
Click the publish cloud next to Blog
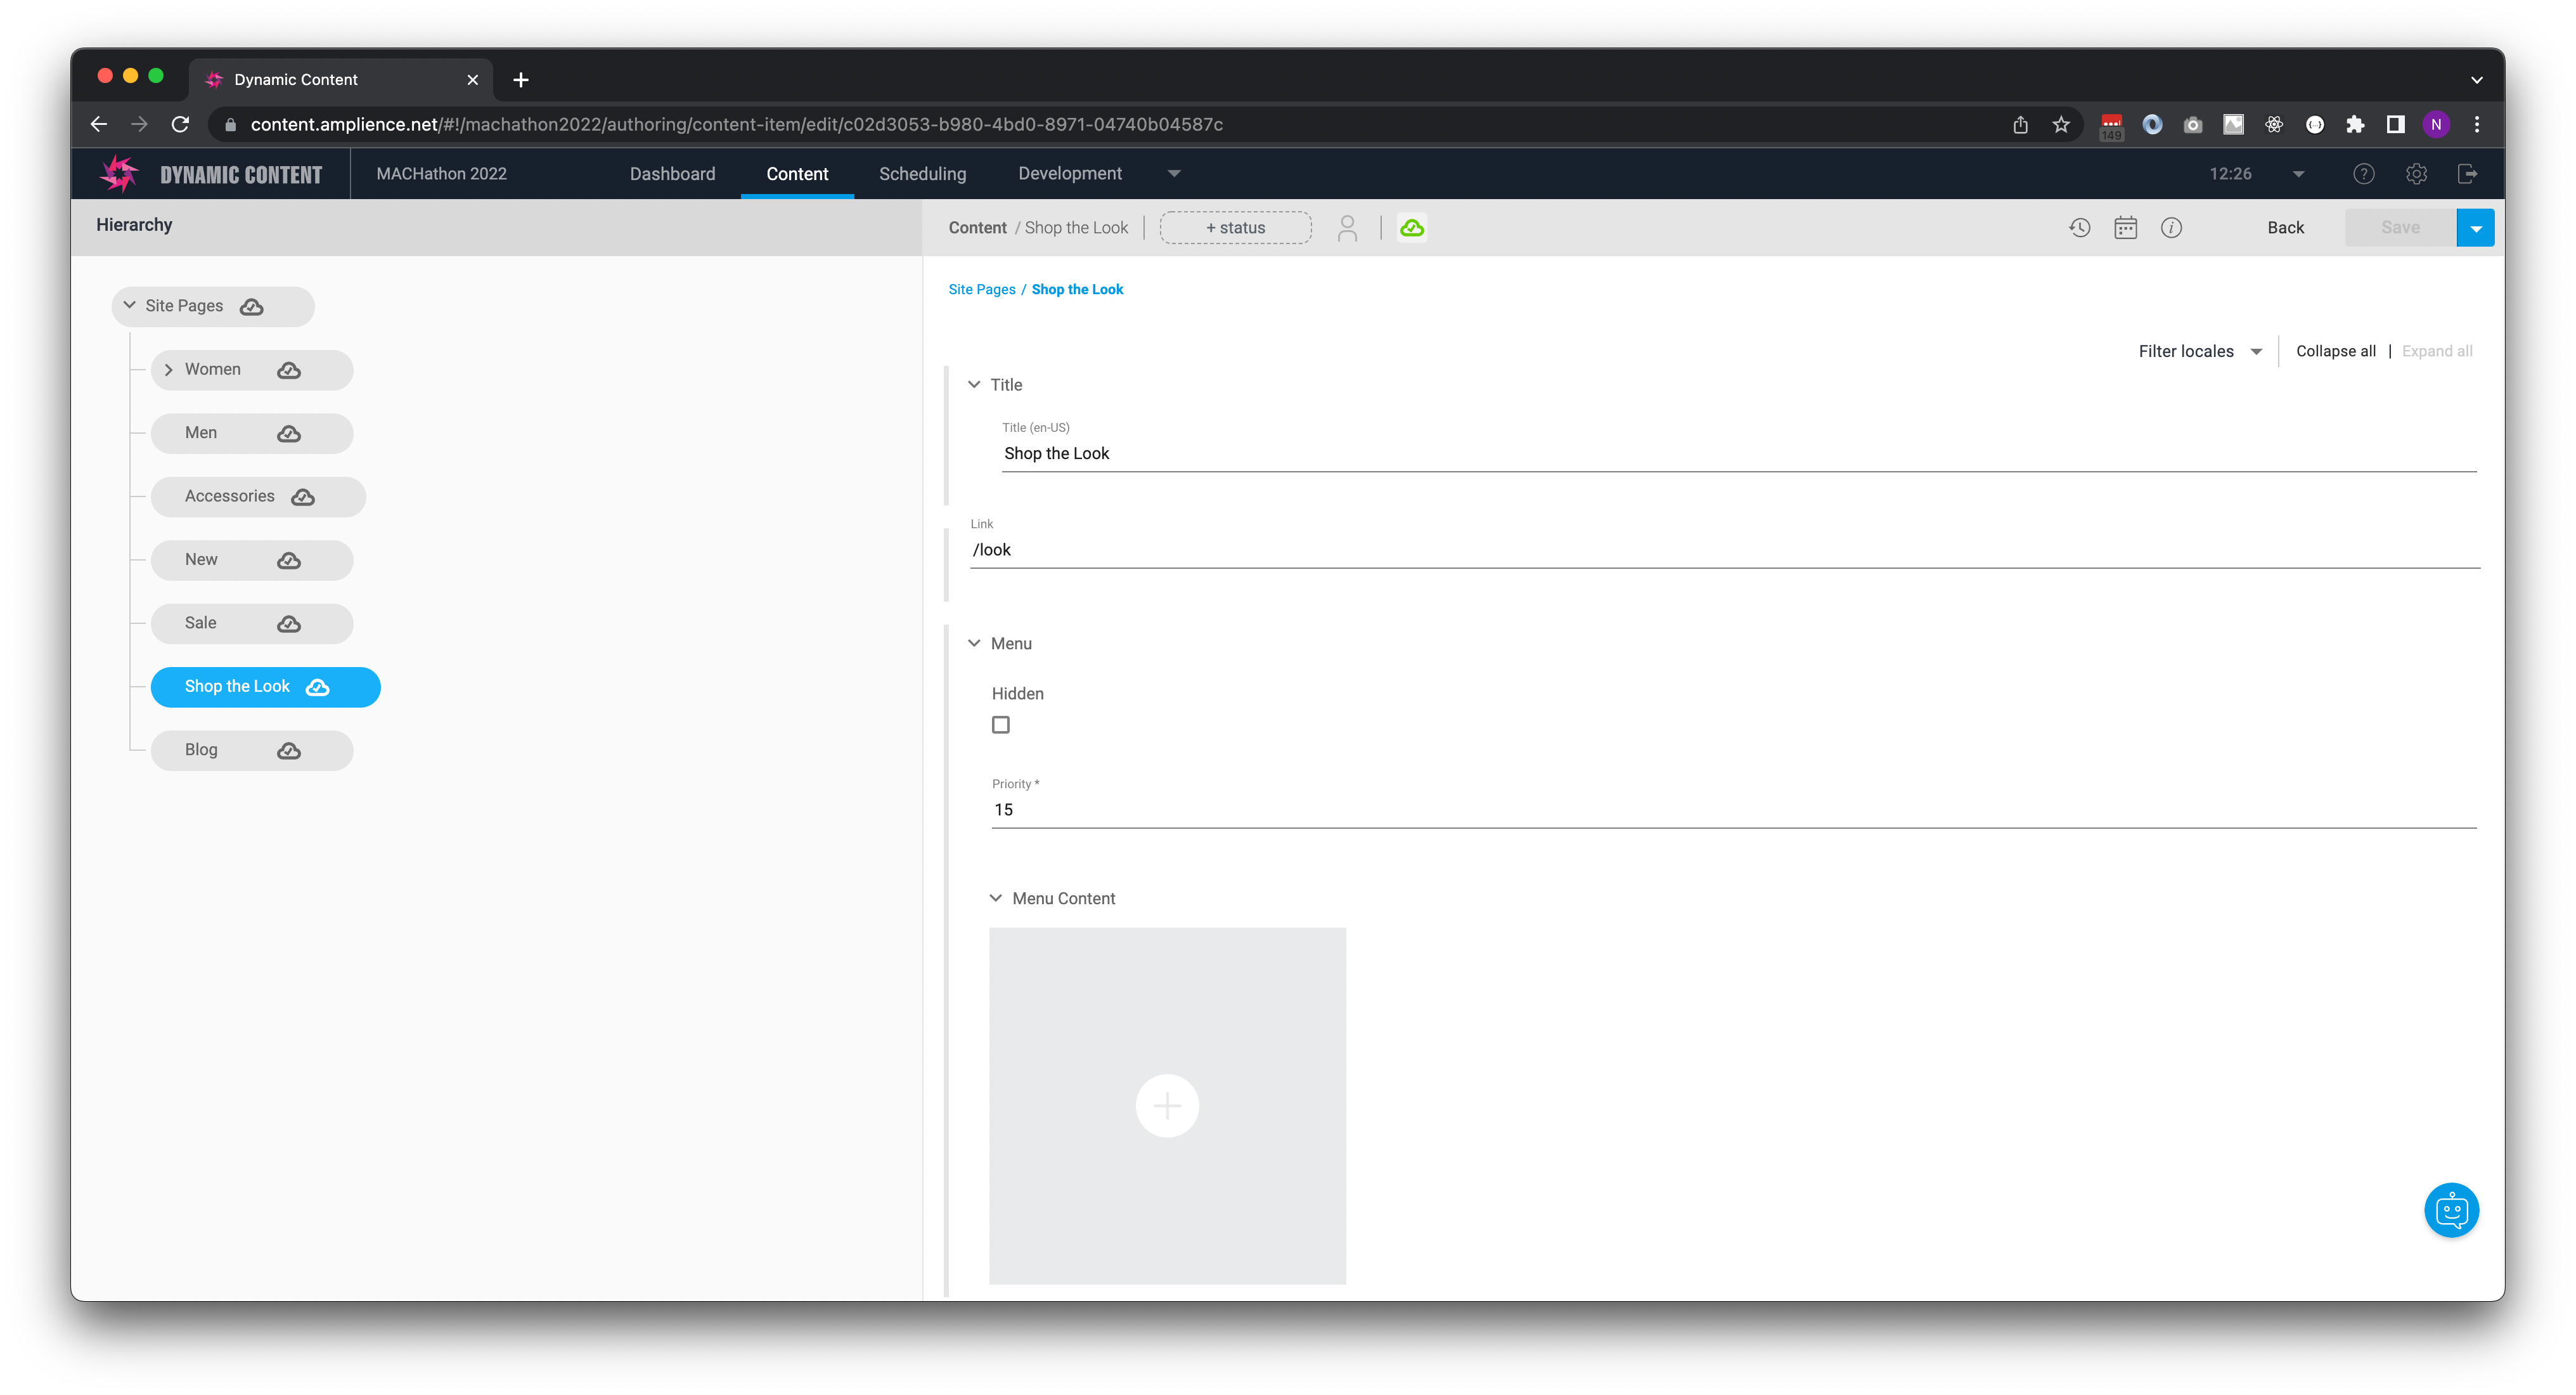[x=287, y=751]
